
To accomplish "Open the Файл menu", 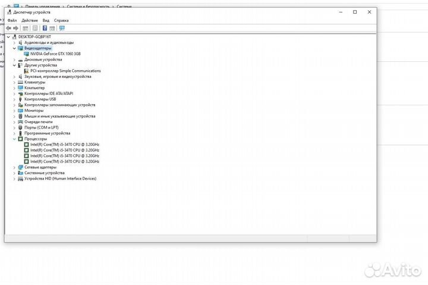I will [12, 20].
